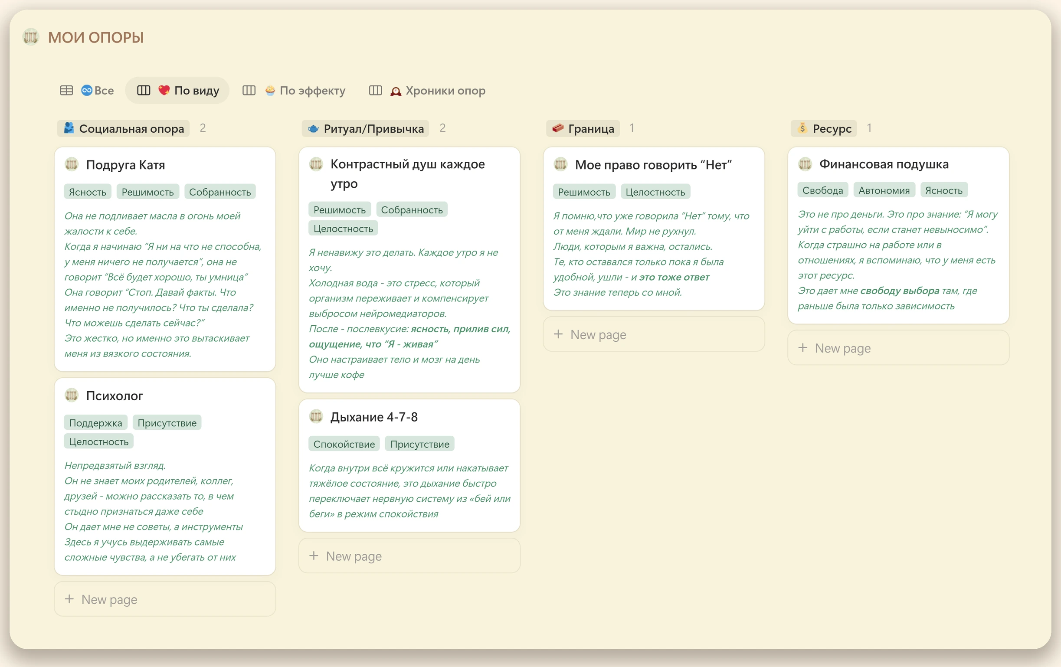
Task: Select the По виду view tab
Action: coord(177,91)
